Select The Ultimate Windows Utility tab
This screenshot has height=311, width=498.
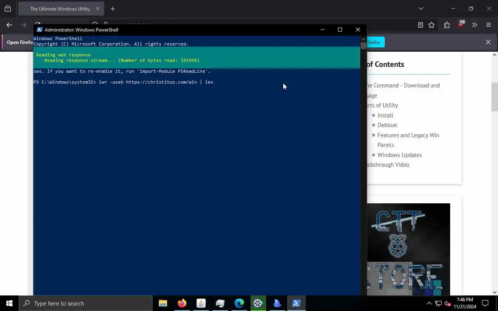[61, 9]
